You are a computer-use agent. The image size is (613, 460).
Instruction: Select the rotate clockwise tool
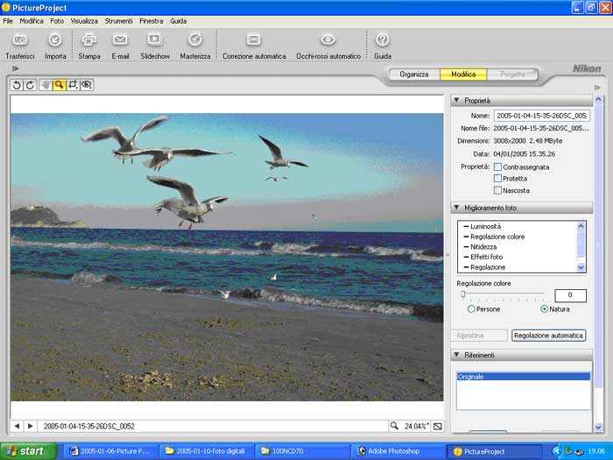coord(30,85)
